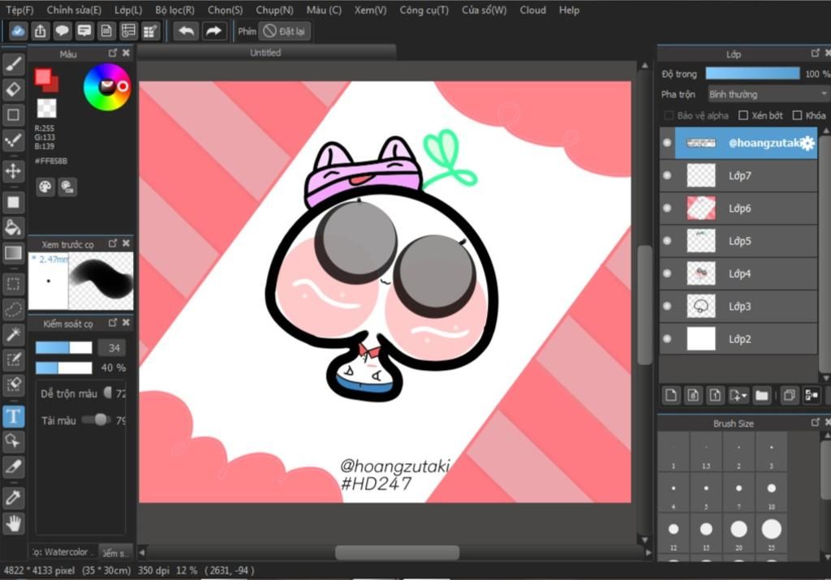Open the Chỉnh sửa(E) menu
Screen dimensions: 831x580
[74, 10]
